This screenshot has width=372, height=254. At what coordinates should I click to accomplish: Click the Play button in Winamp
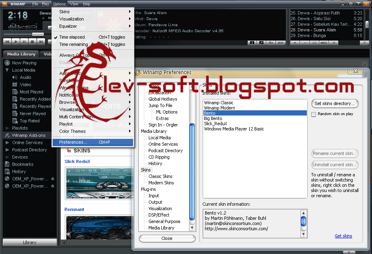coord(16,41)
